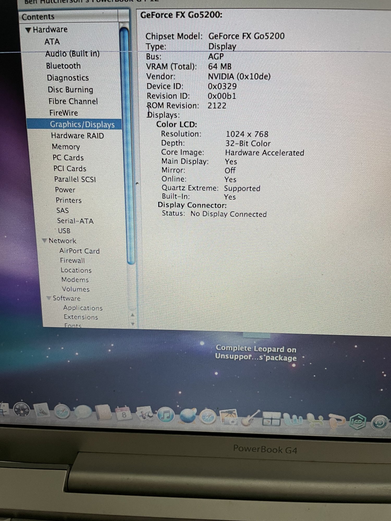
Task: Select the highlighted Graphics/Displays row
Action: click(x=74, y=124)
